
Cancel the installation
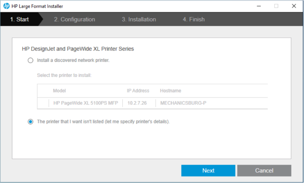(264, 171)
